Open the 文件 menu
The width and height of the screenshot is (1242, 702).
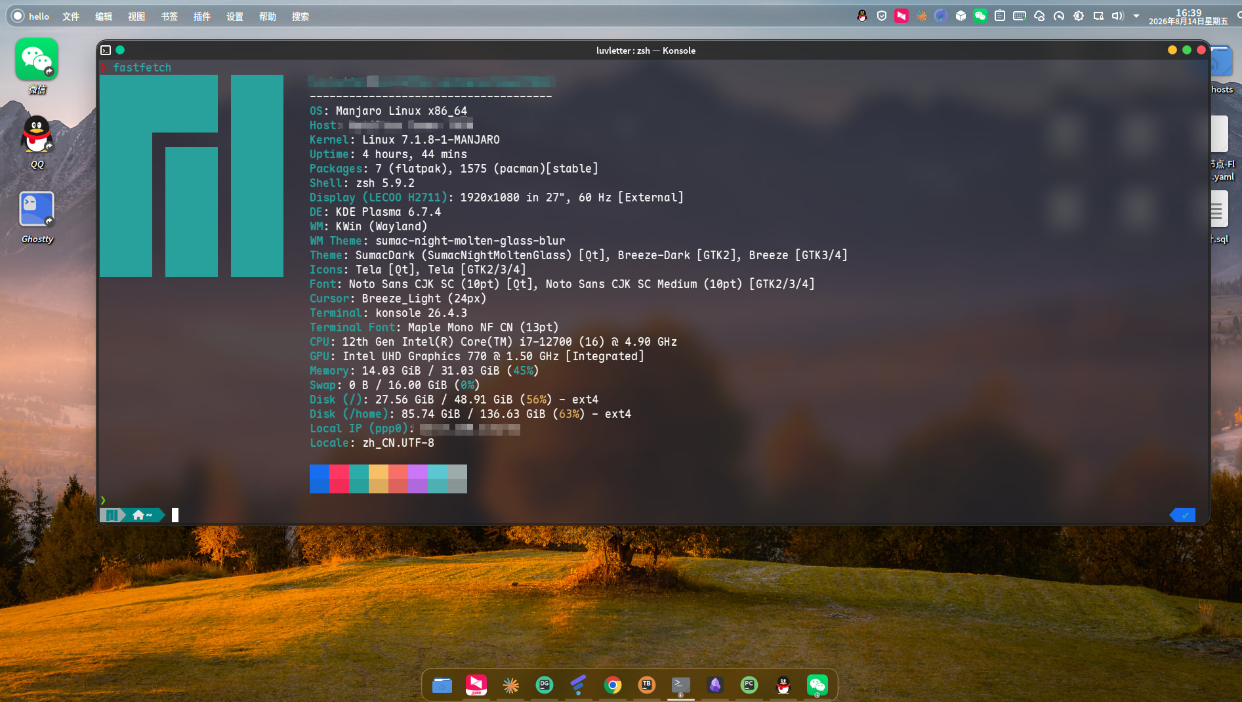[x=71, y=16]
